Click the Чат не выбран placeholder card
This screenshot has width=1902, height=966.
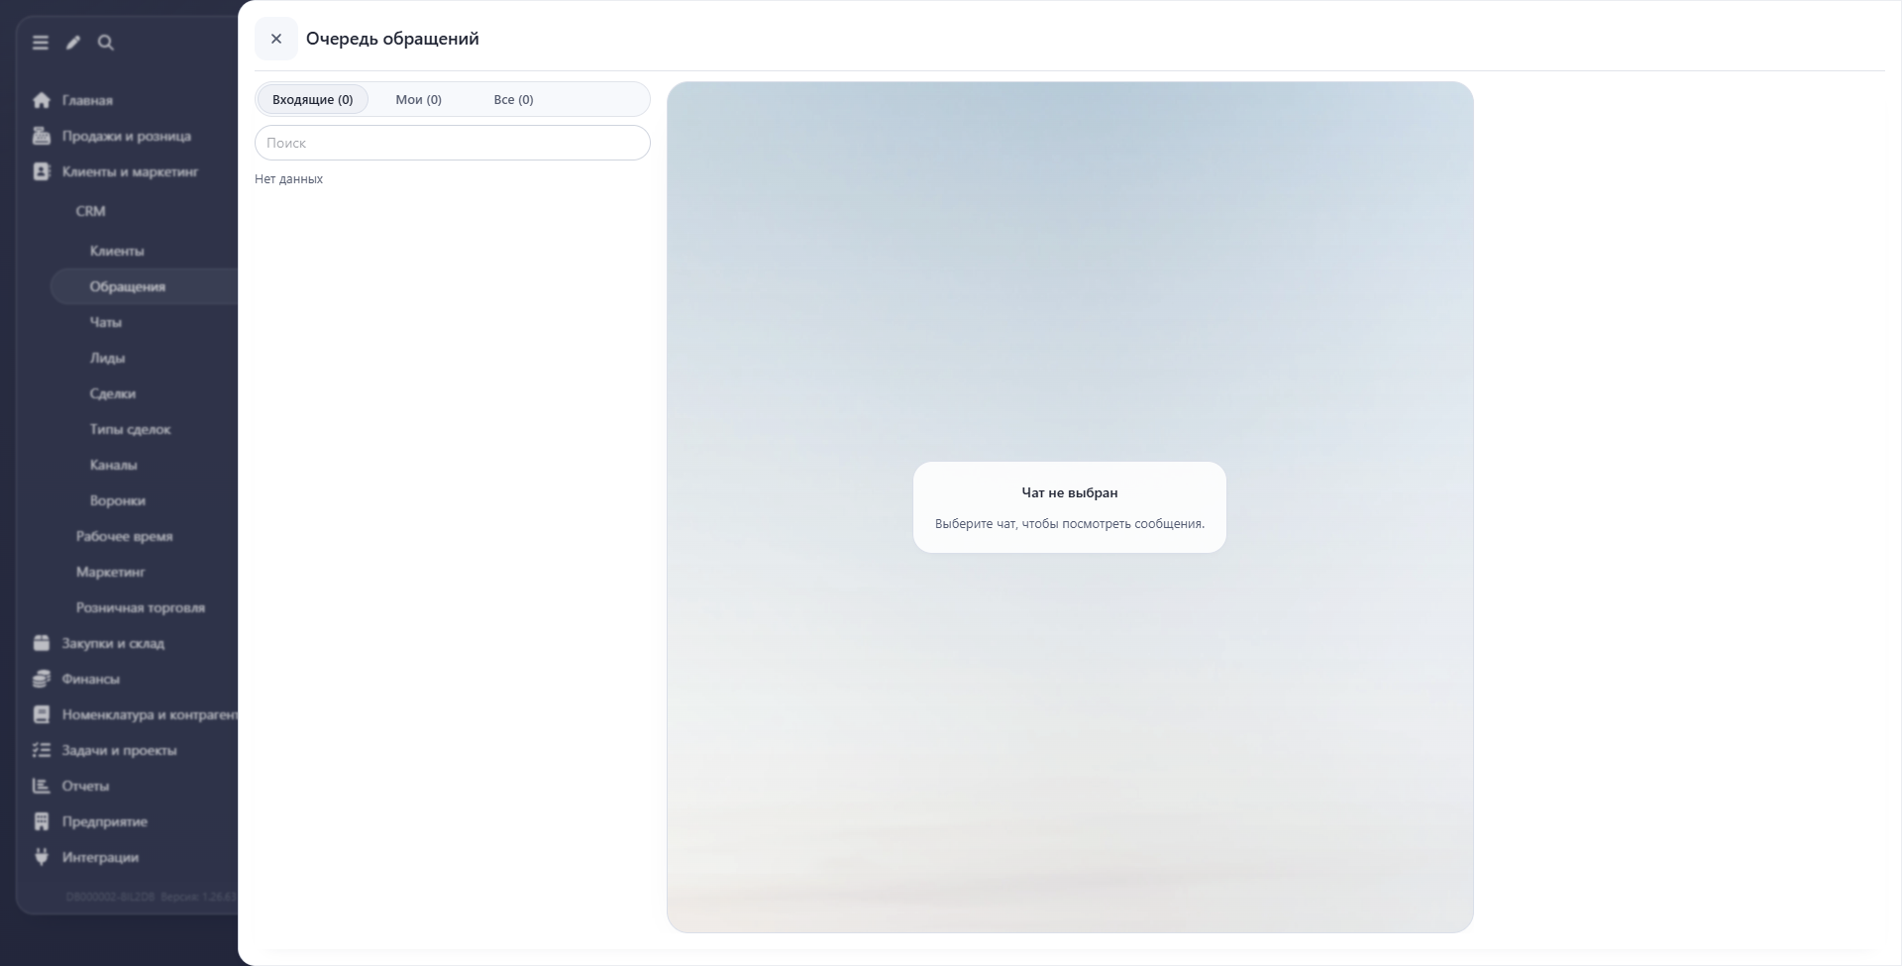[x=1070, y=507]
